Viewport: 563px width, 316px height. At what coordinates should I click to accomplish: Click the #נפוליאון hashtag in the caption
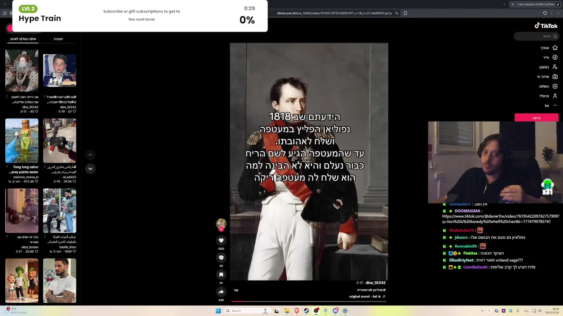pos(379,290)
